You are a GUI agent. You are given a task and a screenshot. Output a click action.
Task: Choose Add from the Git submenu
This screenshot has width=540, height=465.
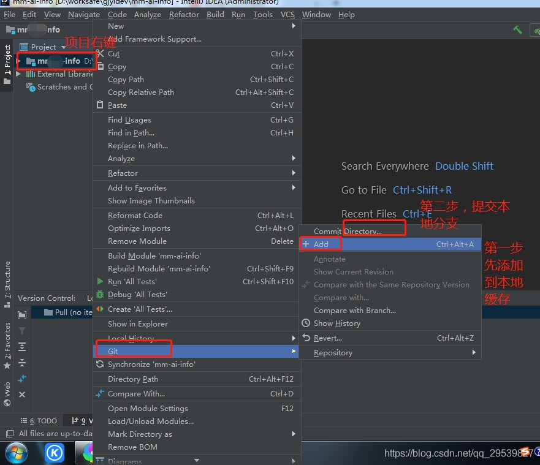pyautogui.click(x=390, y=244)
